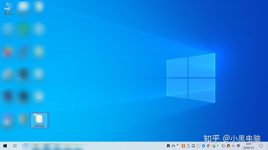The height and width of the screenshot is (150, 268).
Task: Open the OneDrive cloud tray icon
Action: 173,146
